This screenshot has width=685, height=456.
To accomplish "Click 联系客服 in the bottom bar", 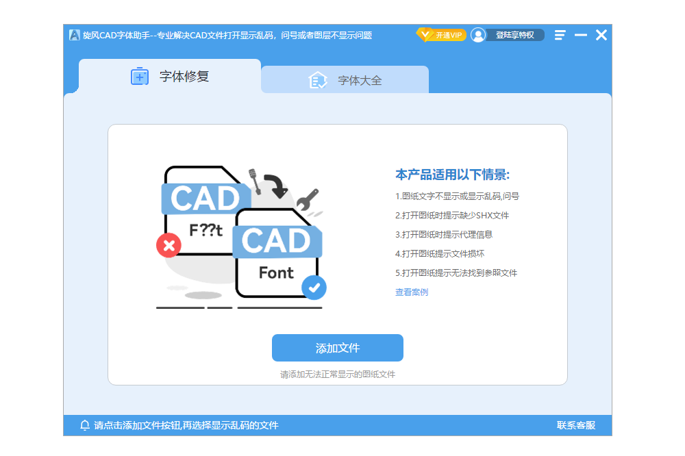I will click(x=575, y=425).
